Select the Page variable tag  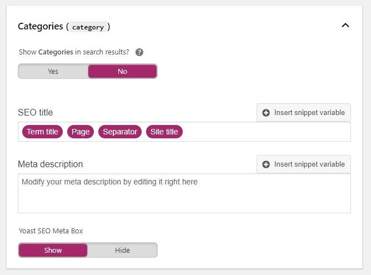click(81, 132)
